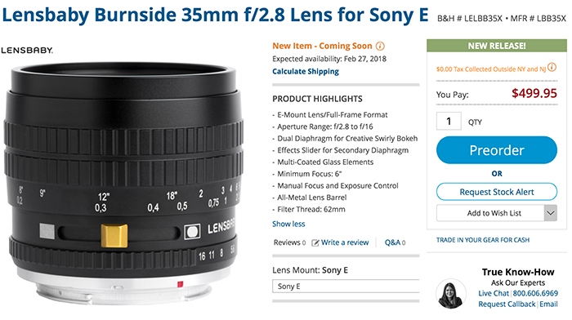
Task: Click the Lensbaby Burnside lens product image
Action: 123,182
